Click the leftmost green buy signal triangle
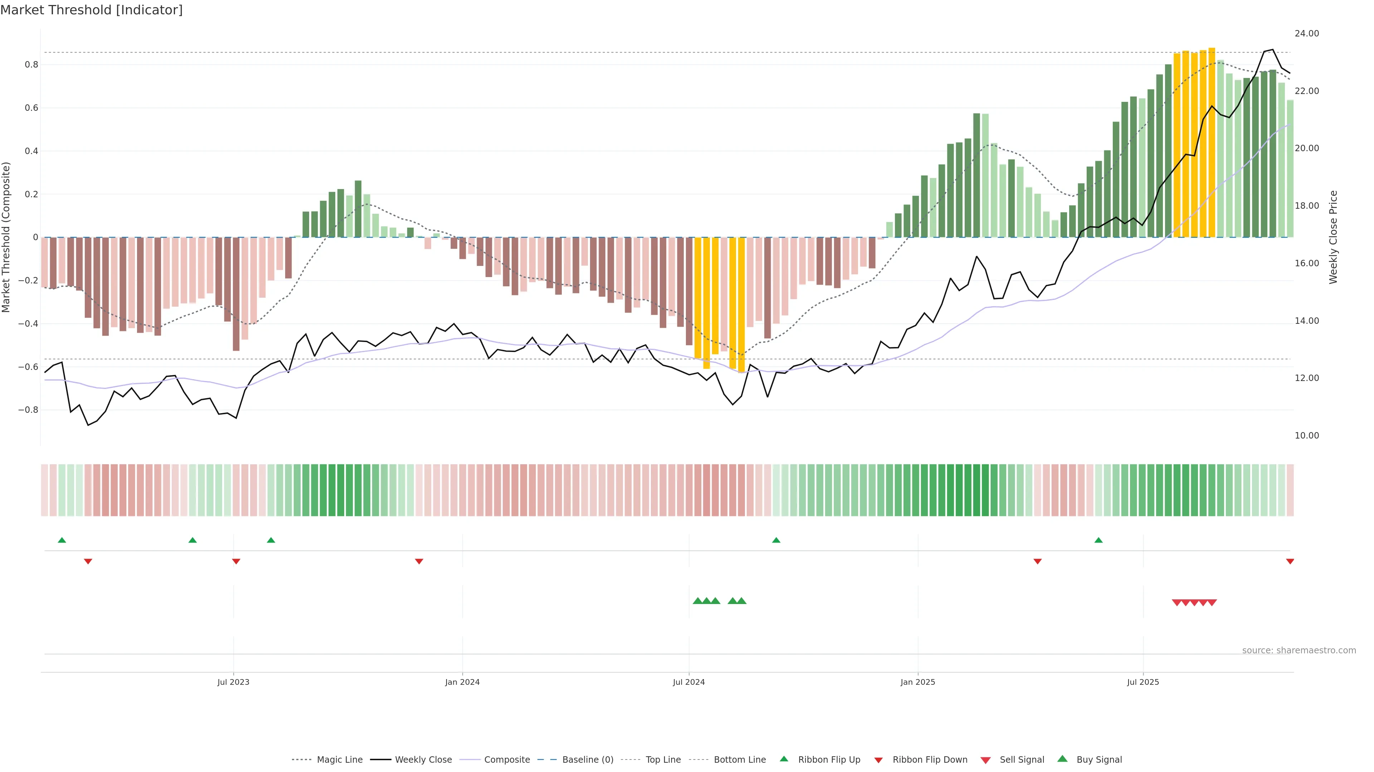Screen dimensions: 1374x772 (697, 601)
